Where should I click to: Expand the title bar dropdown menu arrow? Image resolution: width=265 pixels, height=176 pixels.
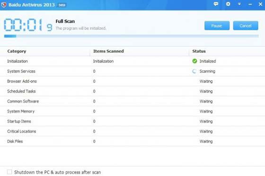pyautogui.click(x=239, y=4)
